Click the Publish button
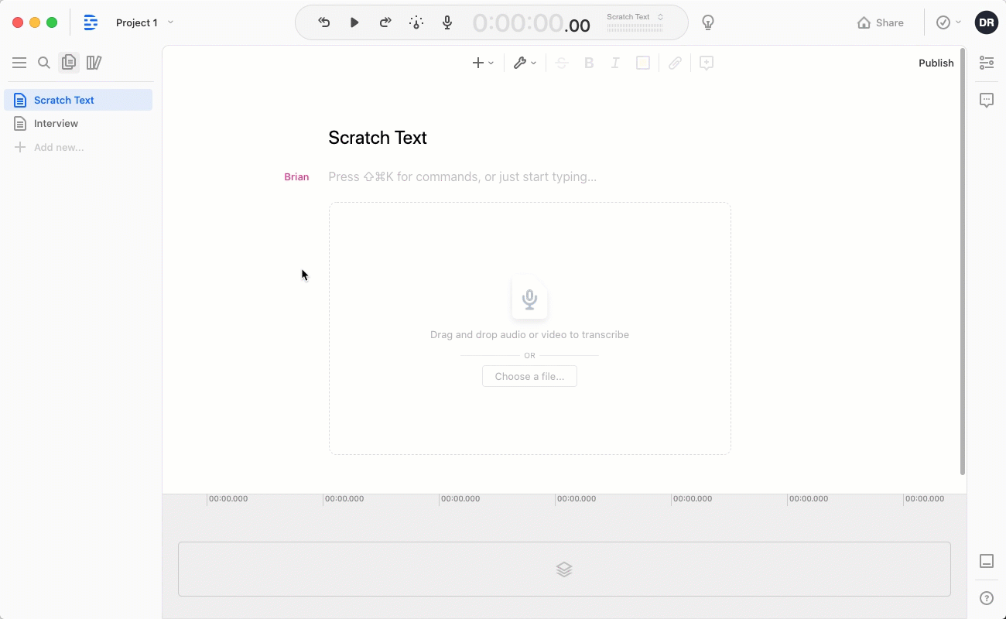 tap(936, 63)
